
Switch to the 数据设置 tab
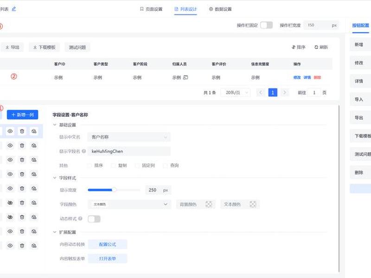pos(220,9)
